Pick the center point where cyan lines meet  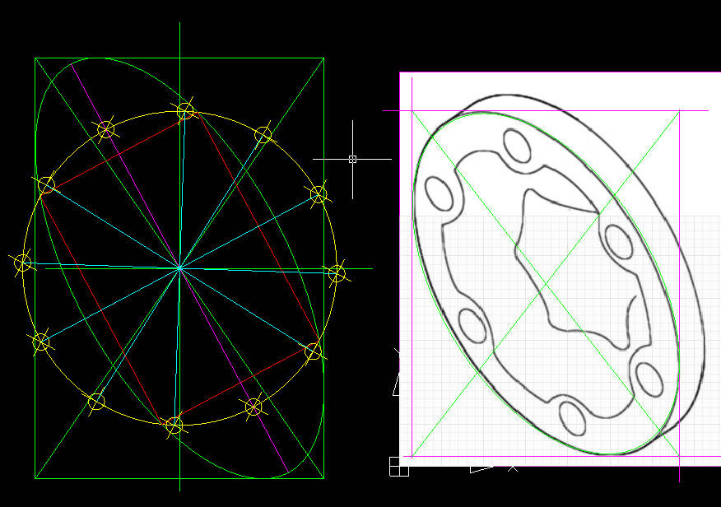[x=179, y=268]
